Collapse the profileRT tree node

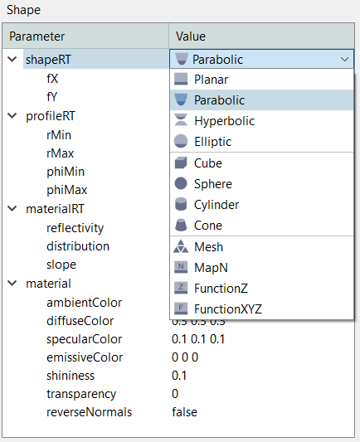coord(12,116)
